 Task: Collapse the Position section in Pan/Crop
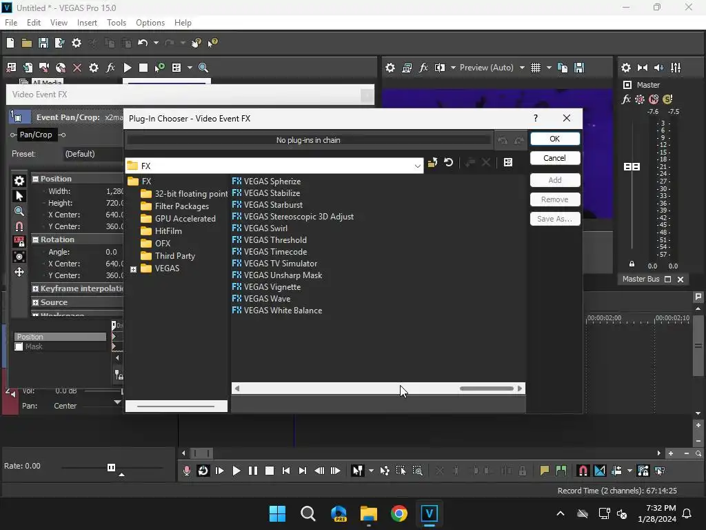[36, 179]
